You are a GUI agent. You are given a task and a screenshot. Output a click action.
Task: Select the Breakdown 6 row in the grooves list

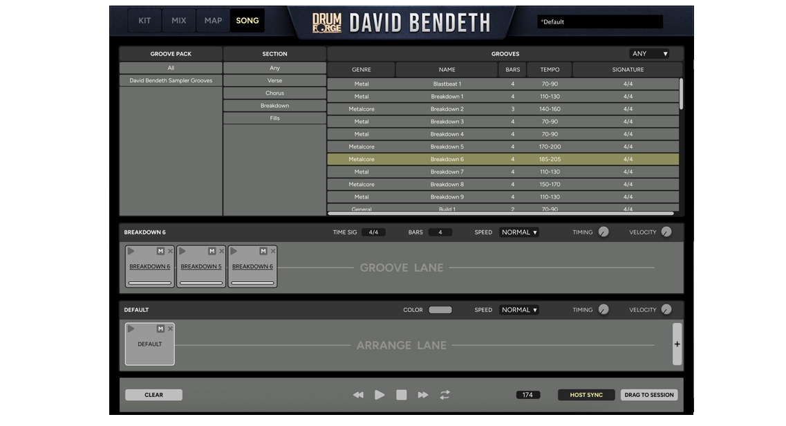pos(448,159)
